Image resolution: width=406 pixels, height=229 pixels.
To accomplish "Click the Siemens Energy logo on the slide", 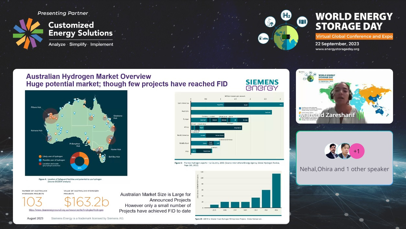I will tap(262, 85).
